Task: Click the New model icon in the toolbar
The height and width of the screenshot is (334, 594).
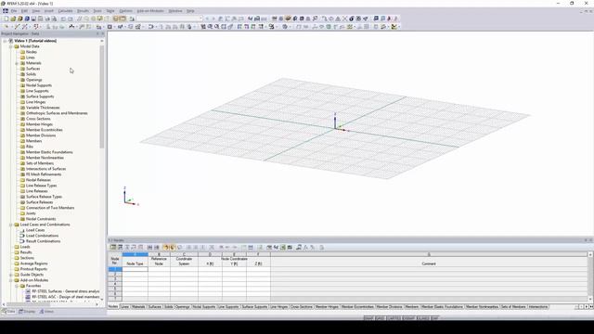Action: click(x=6, y=19)
